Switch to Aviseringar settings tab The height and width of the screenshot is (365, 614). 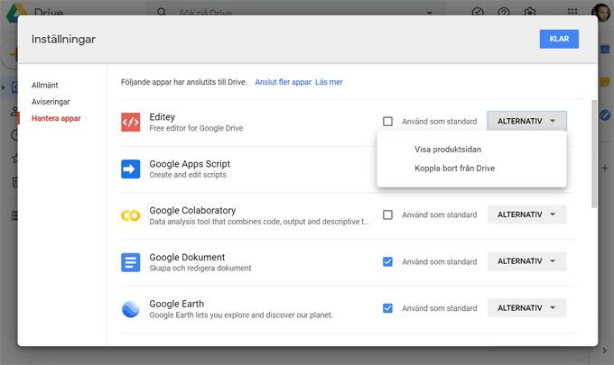click(x=51, y=102)
